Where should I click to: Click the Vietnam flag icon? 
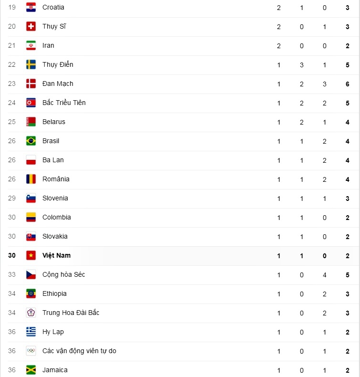click(31, 255)
